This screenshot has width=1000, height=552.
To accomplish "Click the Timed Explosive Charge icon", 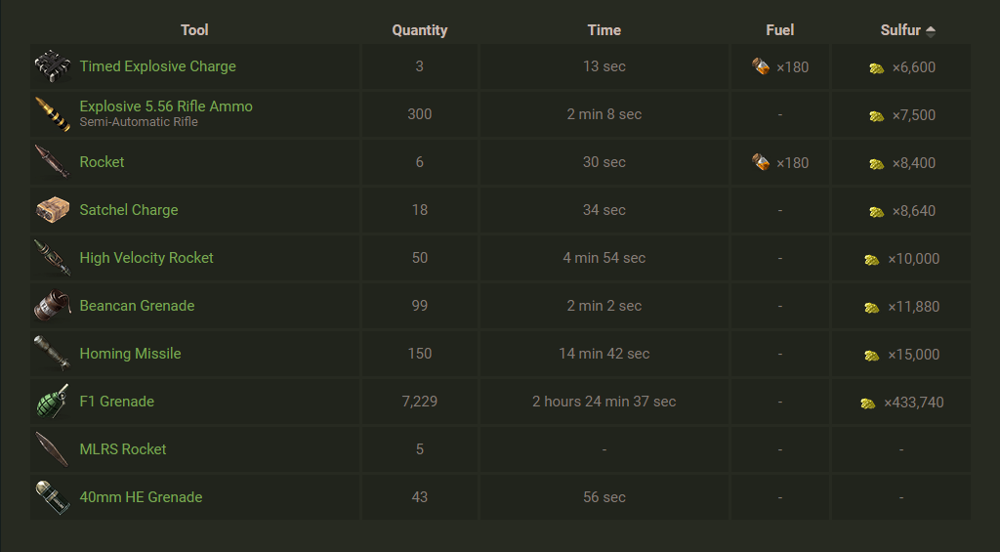I will point(52,66).
